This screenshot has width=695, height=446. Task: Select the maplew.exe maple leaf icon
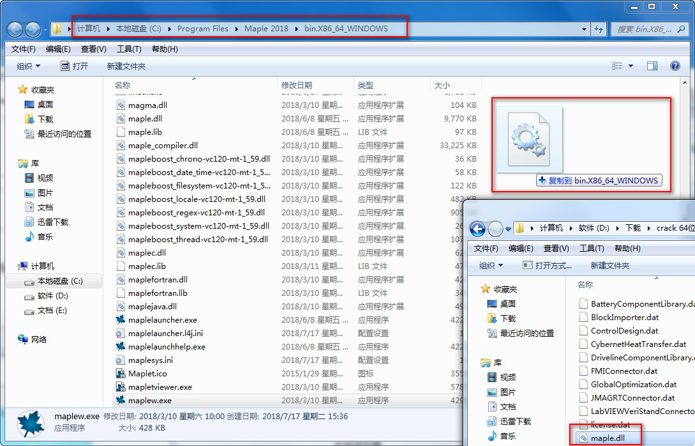click(x=121, y=400)
